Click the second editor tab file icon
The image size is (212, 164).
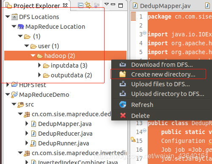[x=207, y=5]
